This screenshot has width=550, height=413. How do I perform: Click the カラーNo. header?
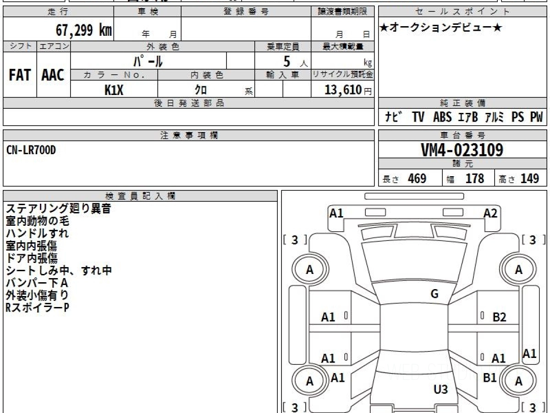click(114, 75)
